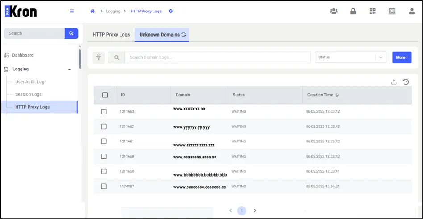Go to home via breadcrumb icon
This screenshot has height=219, width=423.
coord(92,11)
